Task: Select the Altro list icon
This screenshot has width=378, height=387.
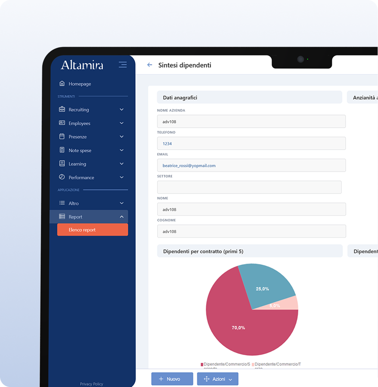Action: click(x=62, y=203)
